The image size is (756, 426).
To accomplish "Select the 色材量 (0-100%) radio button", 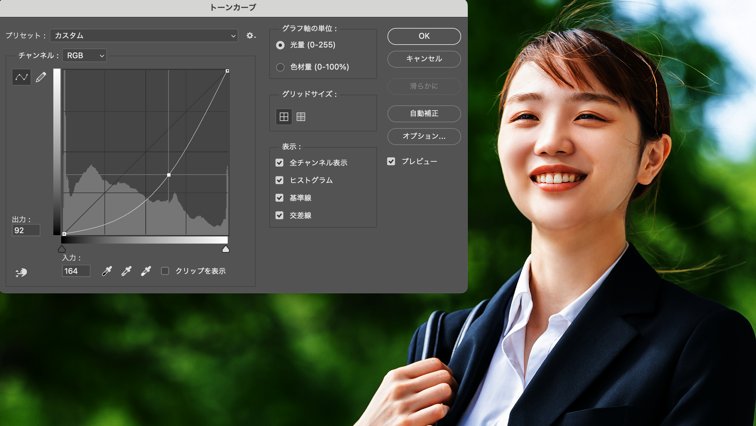I will pyautogui.click(x=280, y=67).
